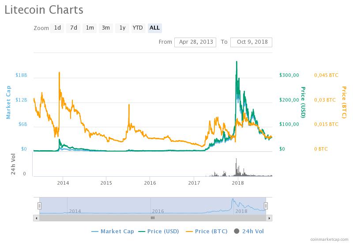Click the coinmarketcap.com credit link
This screenshot has width=353, height=243.
coord(329,239)
